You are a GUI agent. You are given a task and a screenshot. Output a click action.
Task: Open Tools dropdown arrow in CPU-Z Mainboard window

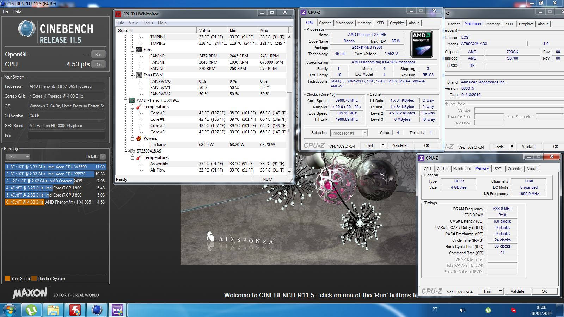[x=512, y=147]
